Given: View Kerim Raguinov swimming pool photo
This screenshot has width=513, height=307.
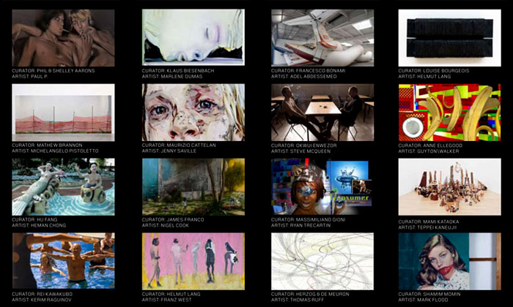Looking at the screenshot, I should pos(63,262).
